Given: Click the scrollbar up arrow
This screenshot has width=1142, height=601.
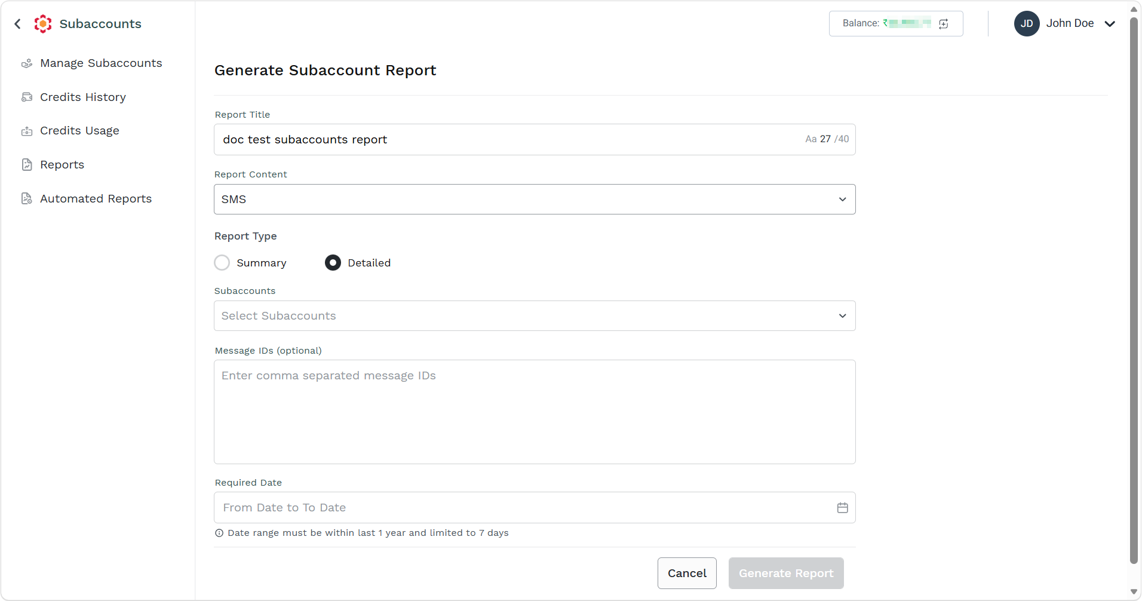Looking at the screenshot, I should point(1134,9).
